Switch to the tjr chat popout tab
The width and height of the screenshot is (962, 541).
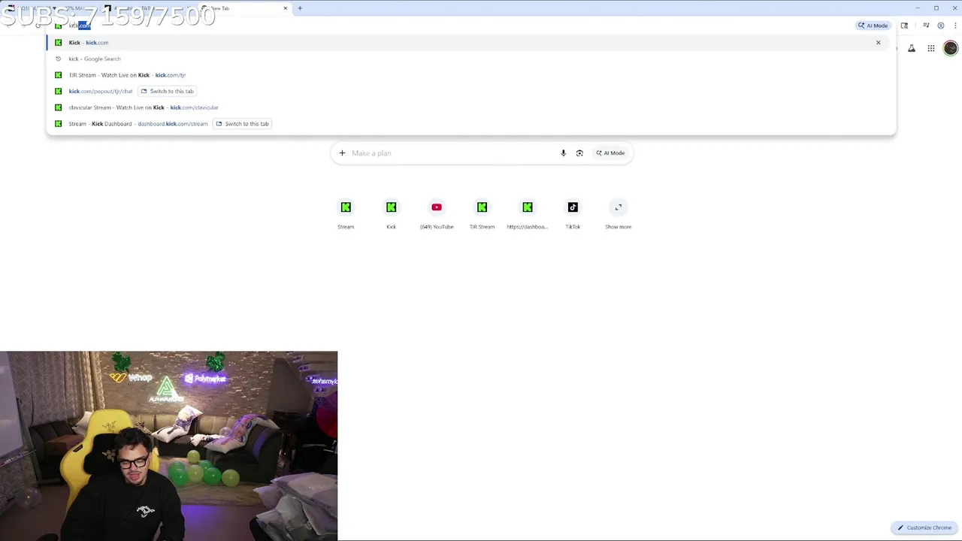point(167,91)
